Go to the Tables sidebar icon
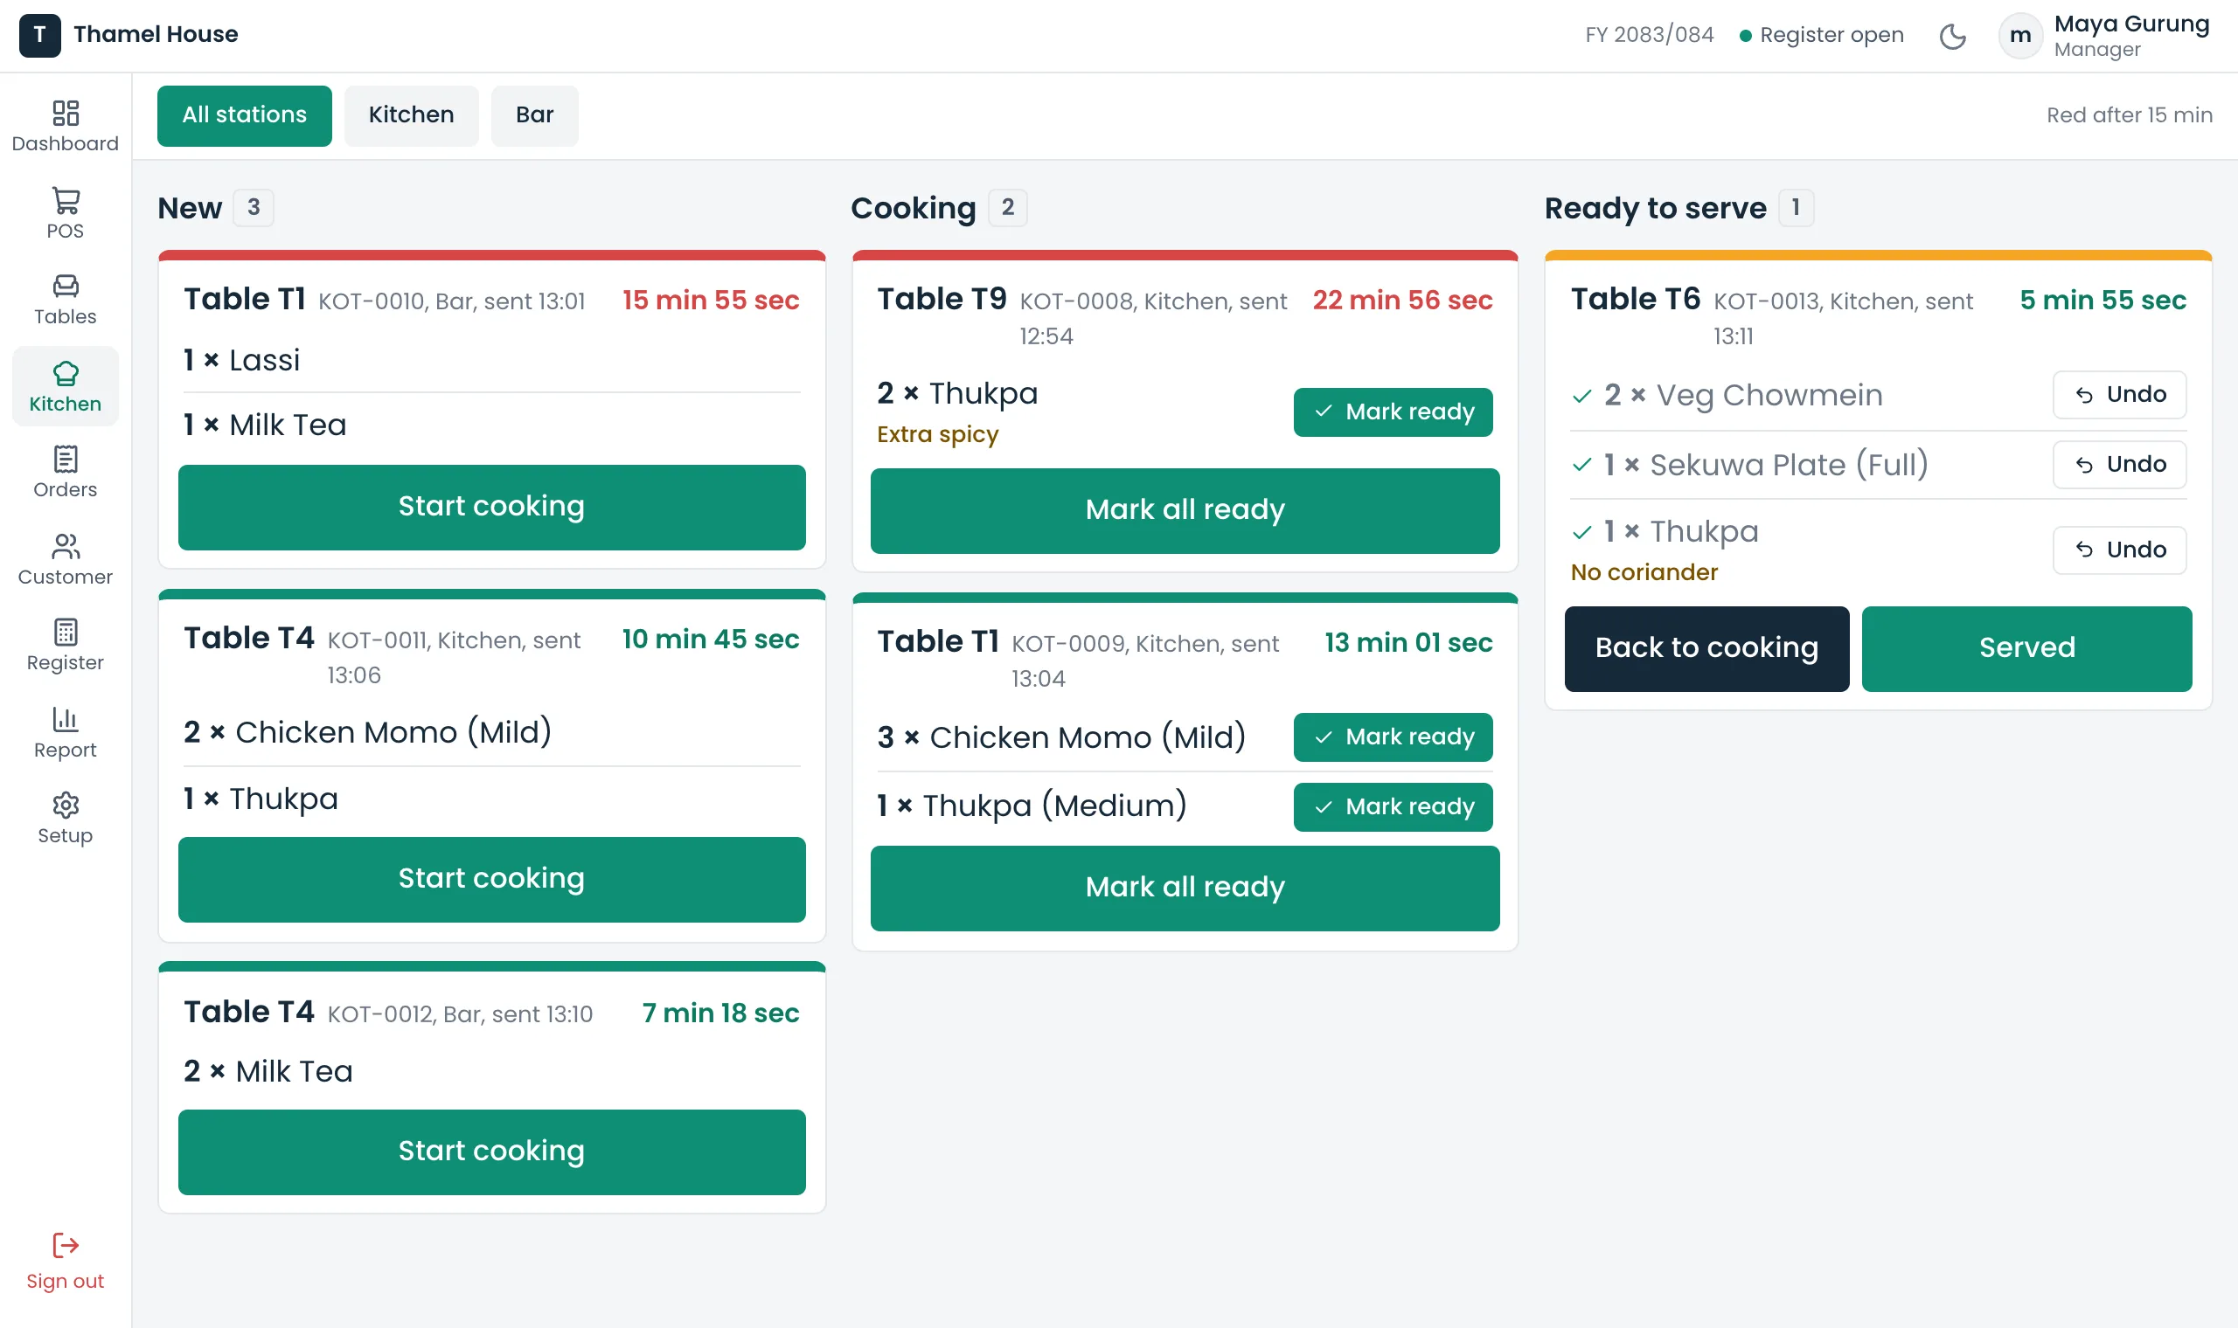This screenshot has width=2238, height=1328. pos(66,287)
